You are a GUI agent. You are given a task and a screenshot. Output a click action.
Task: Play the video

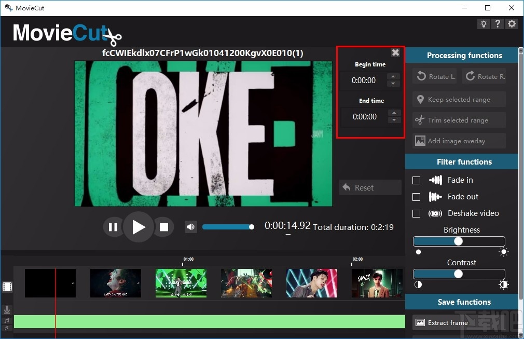tap(139, 227)
